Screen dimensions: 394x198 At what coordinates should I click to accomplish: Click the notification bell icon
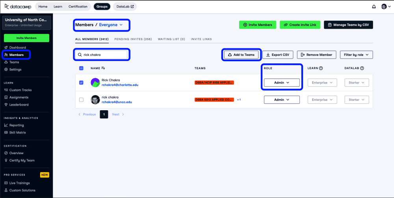[x=374, y=7]
